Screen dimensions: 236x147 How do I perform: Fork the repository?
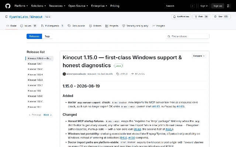[x=201, y=17]
